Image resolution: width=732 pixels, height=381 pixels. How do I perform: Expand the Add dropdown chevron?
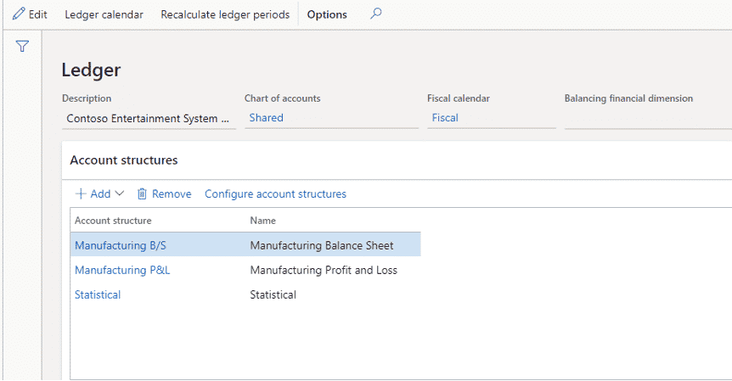(x=120, y=193)
